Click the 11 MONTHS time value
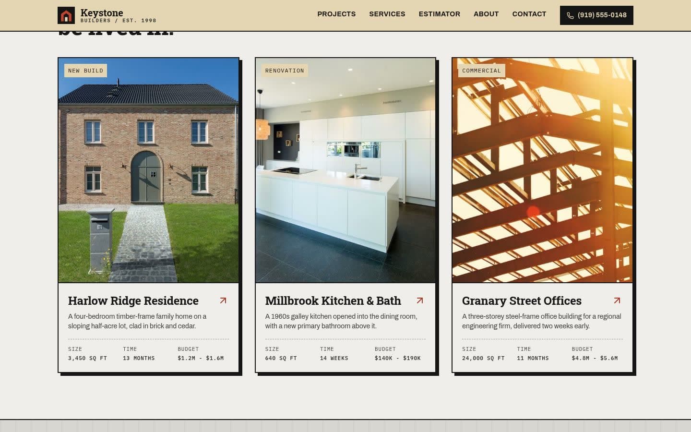This screenshot has height=432, width=691. (x=533, y=358)
